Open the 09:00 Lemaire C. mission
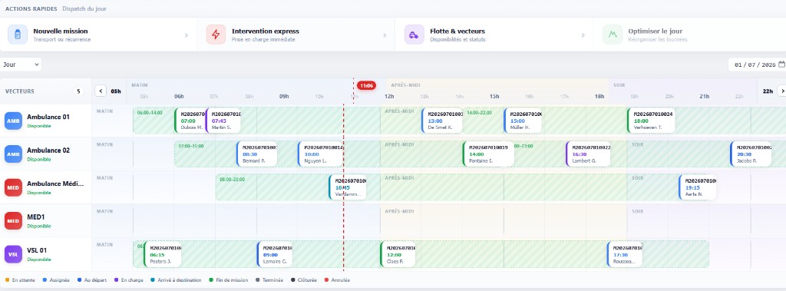This screenshot has height=291, width=786. [x=275, y=254]
